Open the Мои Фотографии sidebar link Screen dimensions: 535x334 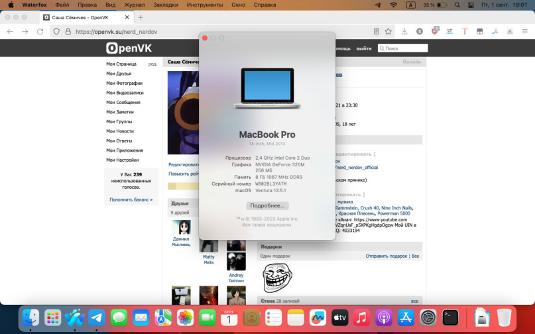pyautogui.click(x=124, y=83)
